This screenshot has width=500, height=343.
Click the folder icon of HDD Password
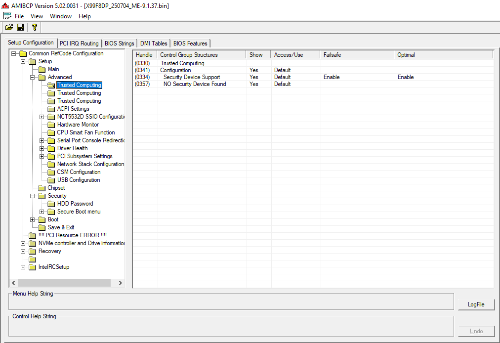tap(51, 204)
